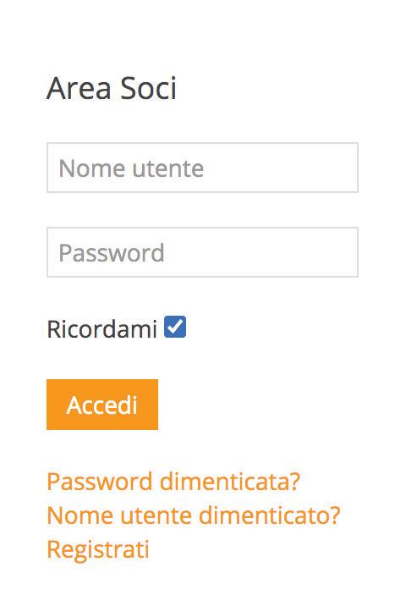This screenshot has height=606, width=395.
Task: Click the Nome utente input field
Action: pos(202,168)
